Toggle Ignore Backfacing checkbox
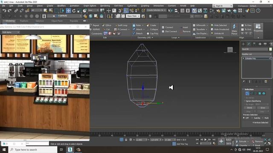The image size is (273, 153). click(x=244, y=101)
